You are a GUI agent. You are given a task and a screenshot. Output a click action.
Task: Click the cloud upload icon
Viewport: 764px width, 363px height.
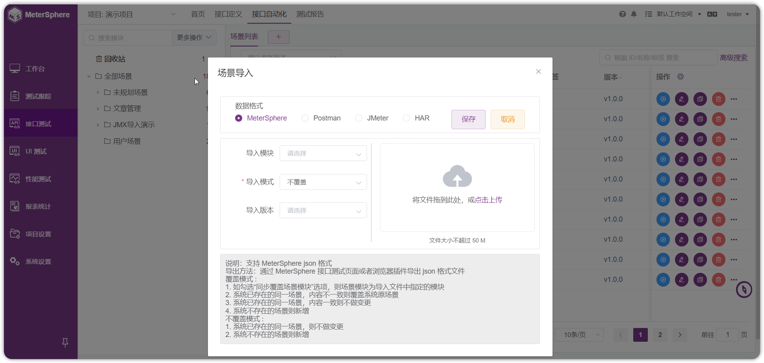point(457,176)
